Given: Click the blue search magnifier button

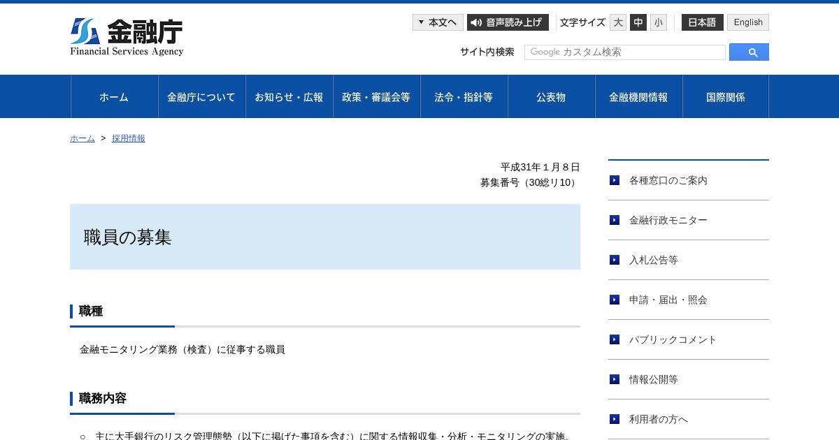Looking at the screenshot, I should 749,52.
